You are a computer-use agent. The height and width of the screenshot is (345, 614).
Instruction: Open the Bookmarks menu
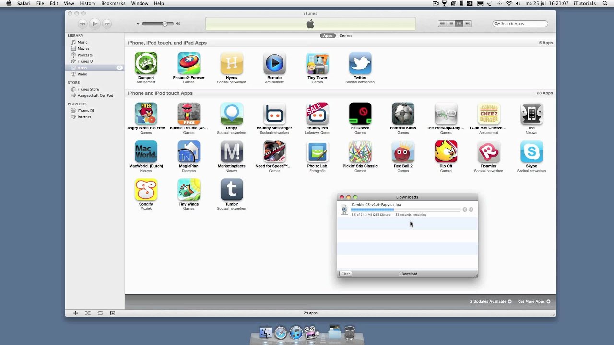113,3
